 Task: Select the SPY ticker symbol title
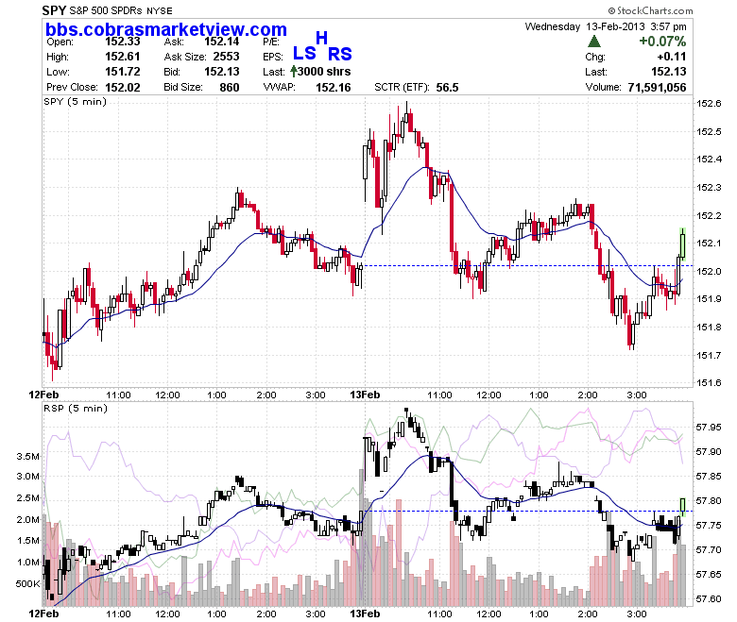point(54,10)
